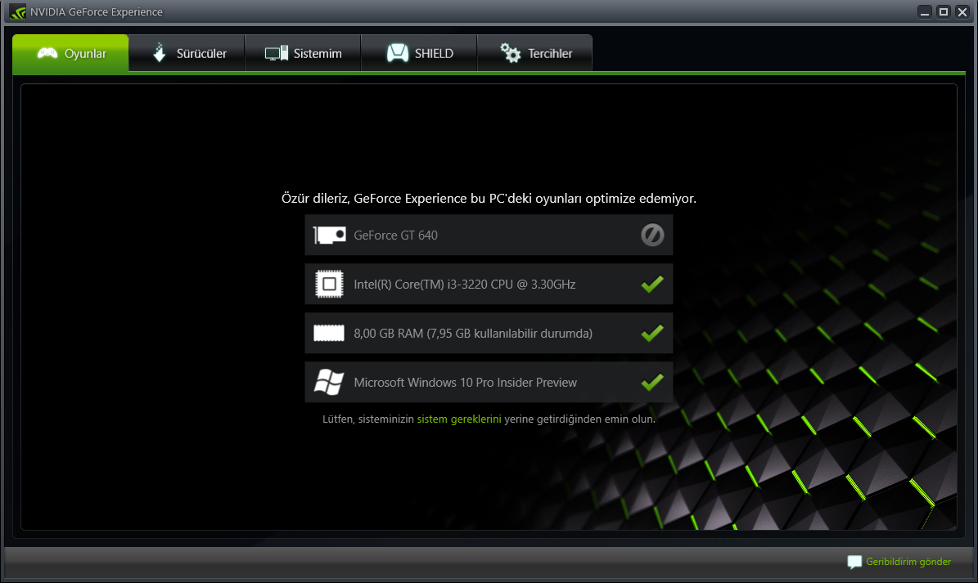
Task: Open the Sistemim tab
Action: tap(303, 54)
